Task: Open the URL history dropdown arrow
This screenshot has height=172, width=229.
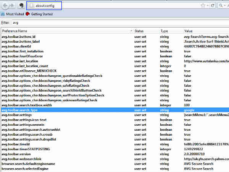Action: click(x=208, y=6)
